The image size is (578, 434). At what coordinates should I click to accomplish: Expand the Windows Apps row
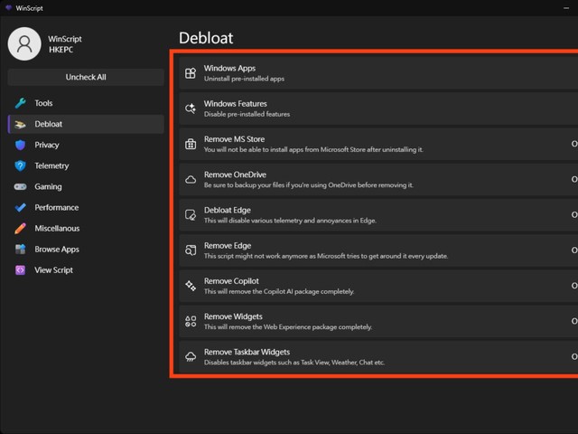(x=378, y=73)
